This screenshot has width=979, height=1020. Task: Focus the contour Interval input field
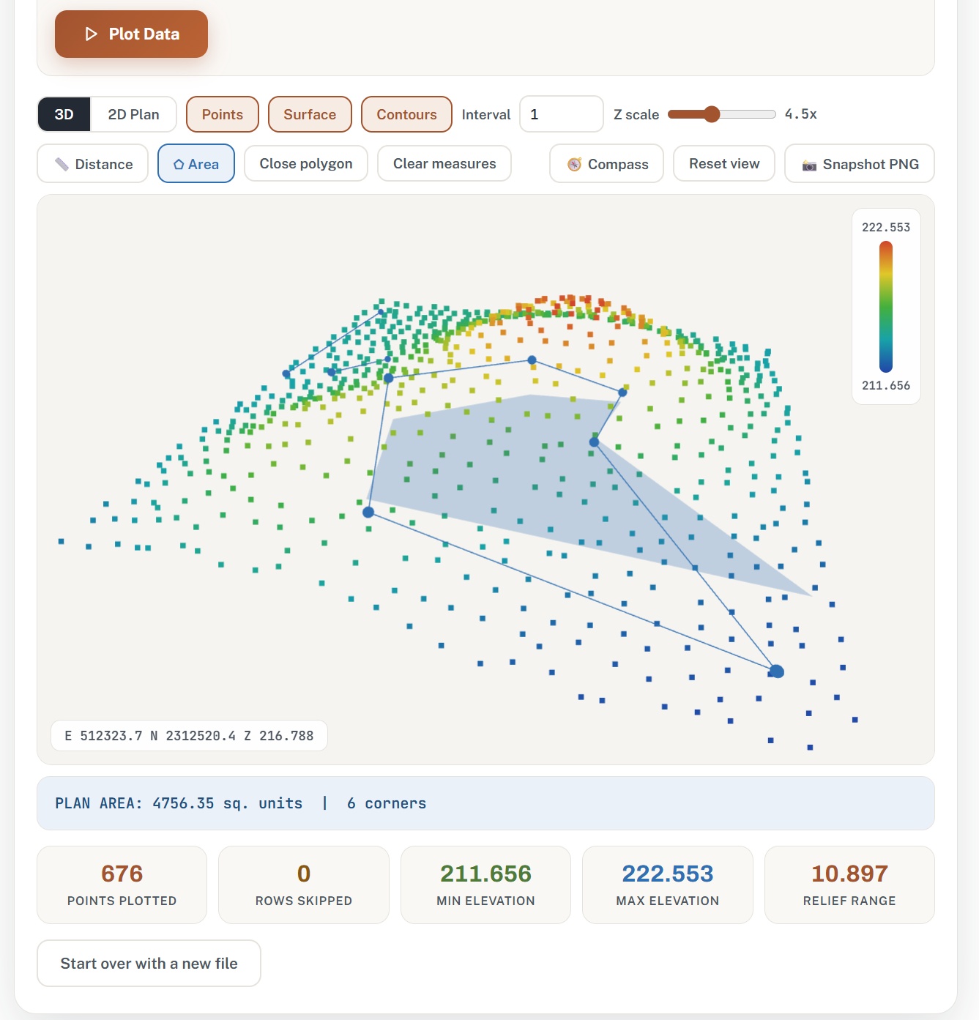click(x=562, y=114)
